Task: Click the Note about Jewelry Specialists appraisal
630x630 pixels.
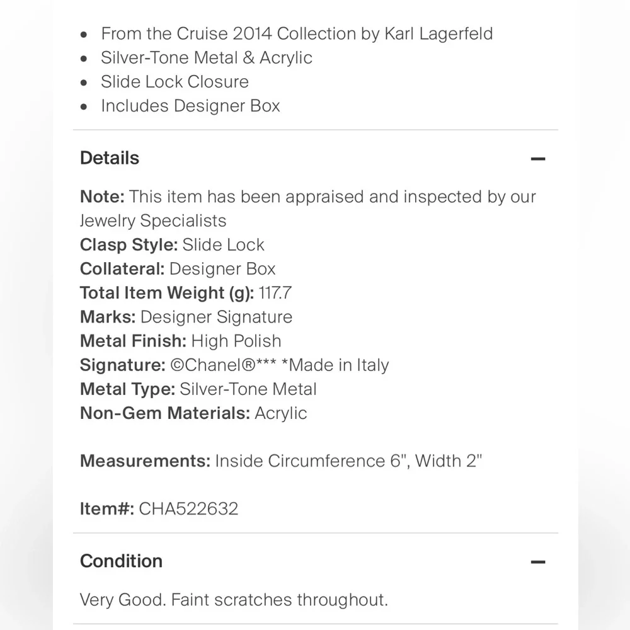Action: pyautogui.click(x=307, y=209)
